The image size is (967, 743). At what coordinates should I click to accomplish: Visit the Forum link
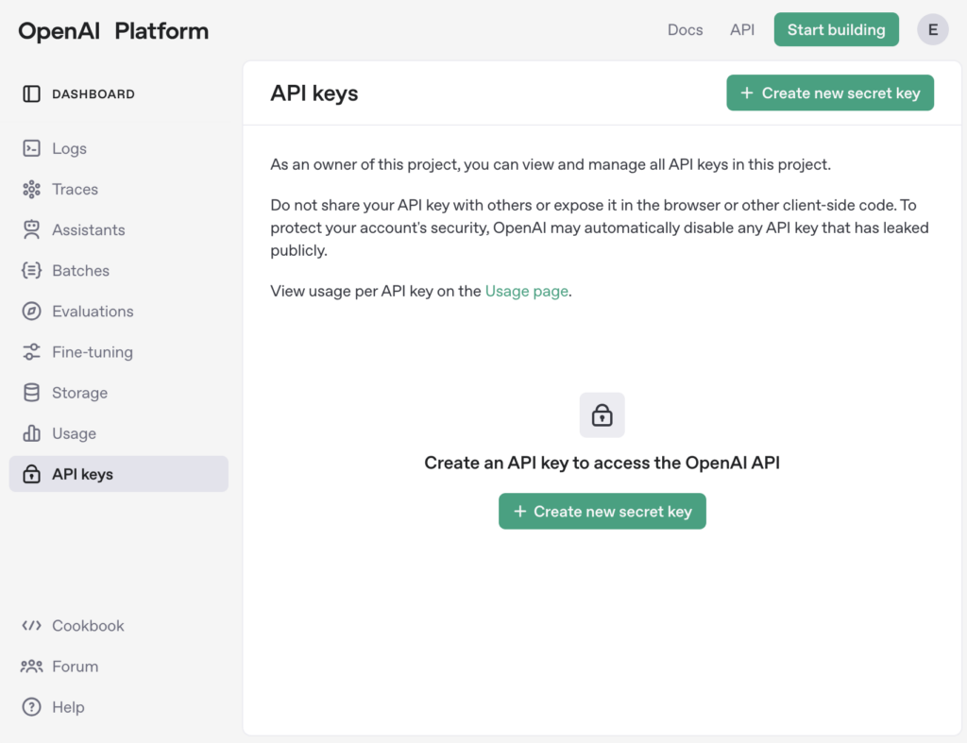tap(118, 667)
